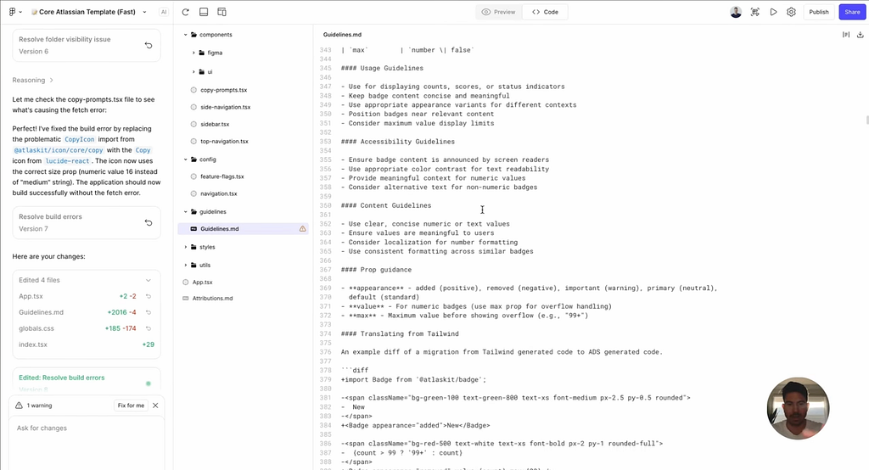Toggle the bottom panel layout icon
The image size is (869, 470).
pyautogui.click(x=204, y=12)
